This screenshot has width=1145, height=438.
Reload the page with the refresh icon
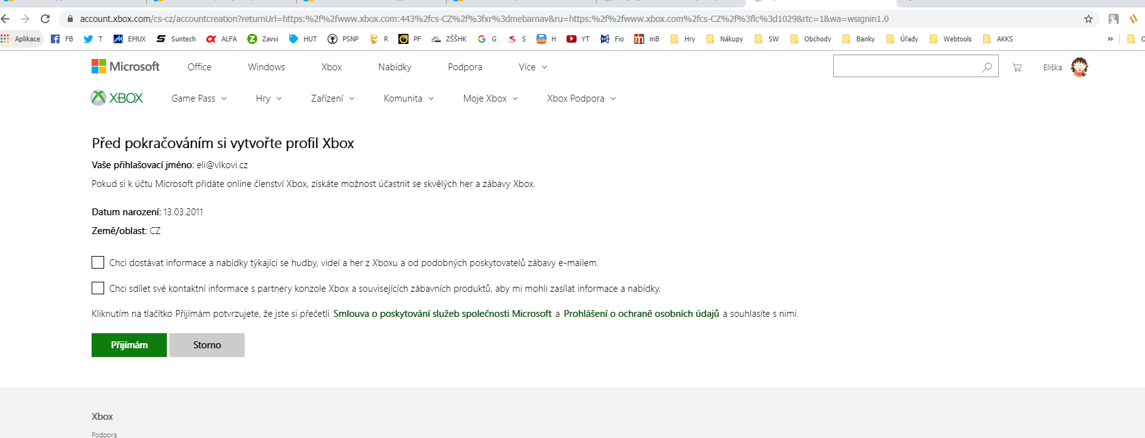coord(45,19)
